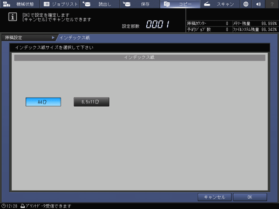
Task: Click the 設定部数 copy count 0001
Action: click(x=158, y=24)
